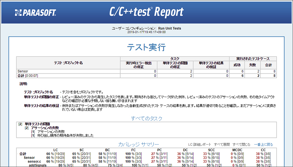This screenshot has width=293, height=167.
Task: Click 合計 row PC value 27 % [3/11]
Action: pos(159,154)
